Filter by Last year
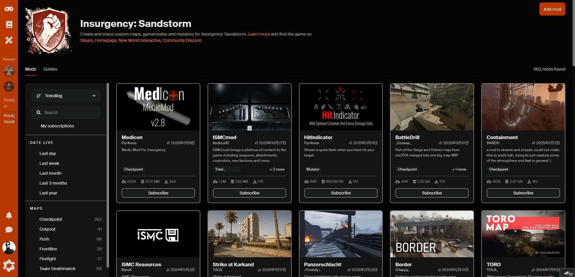This screenshot has height=277, width=575. [48, 193]
